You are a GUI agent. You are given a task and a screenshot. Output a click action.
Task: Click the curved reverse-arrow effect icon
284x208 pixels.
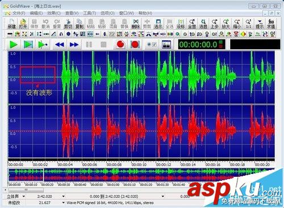pyautogui.click(x=61, y=34)
